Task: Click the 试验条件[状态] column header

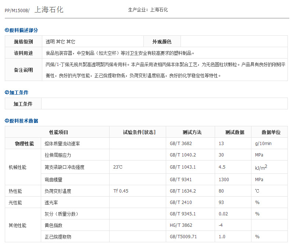Action: (x=138, y=132)
